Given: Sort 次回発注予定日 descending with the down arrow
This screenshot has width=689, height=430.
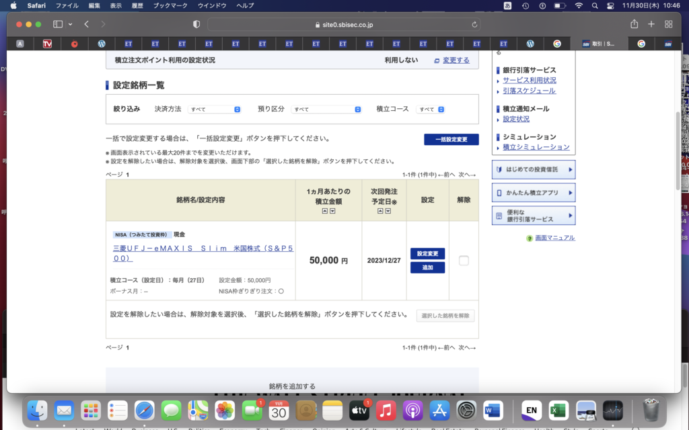Looking at the screenshot, I should 388,211.
